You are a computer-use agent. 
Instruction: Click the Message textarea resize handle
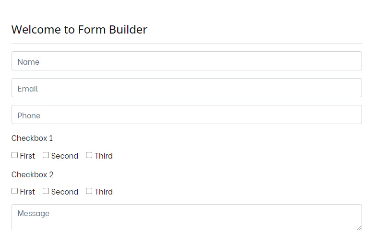coord(359,228)
